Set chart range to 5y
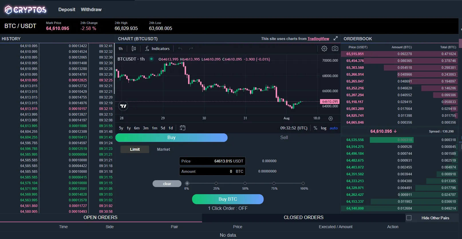This screenshot has width=462, height=239. [121, 128]
